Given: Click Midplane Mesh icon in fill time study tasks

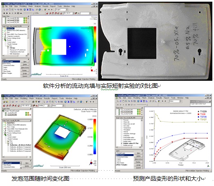Looking at the screenshot, I should click(5, 30).
